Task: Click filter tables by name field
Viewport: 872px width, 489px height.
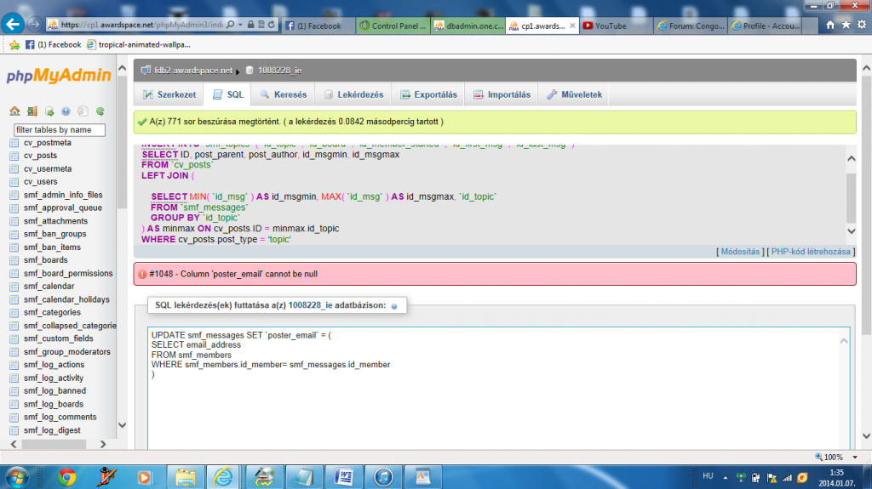Action: (59, 129)
